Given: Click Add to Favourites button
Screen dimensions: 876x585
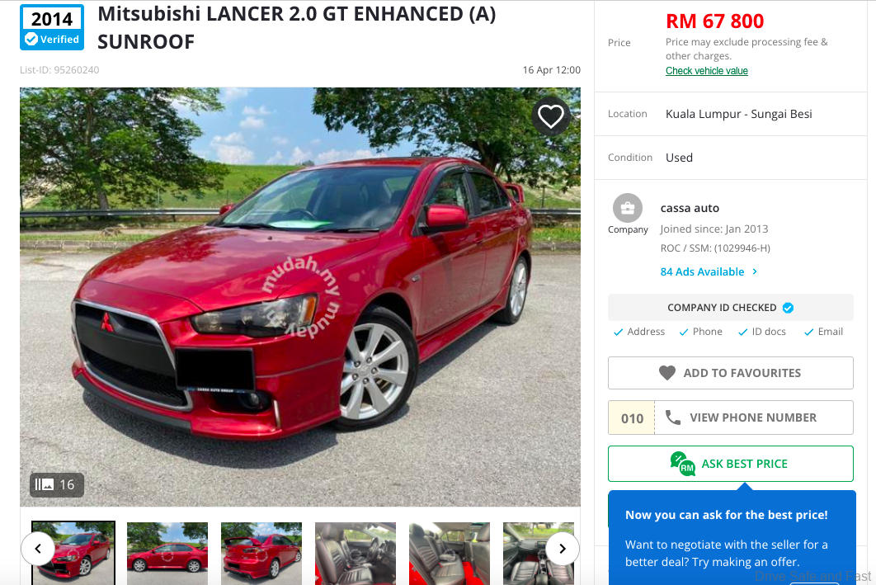Looking at the screenshot, I should pos(731,373).
